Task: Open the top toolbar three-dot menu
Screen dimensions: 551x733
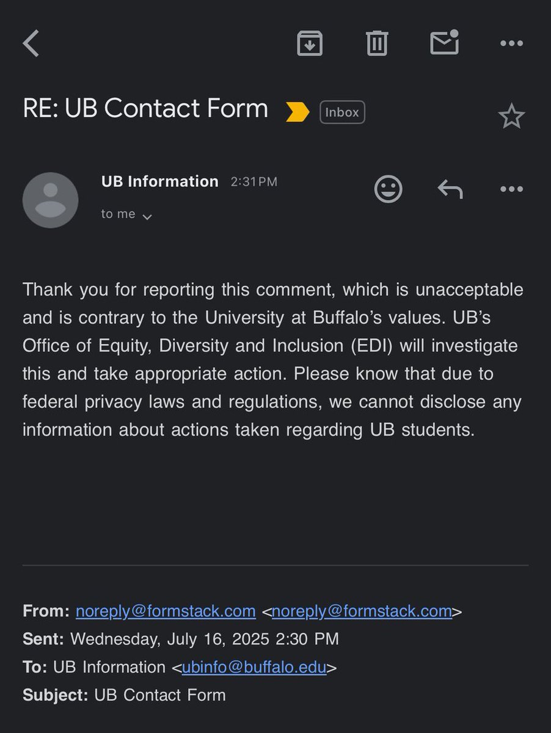Action: tap(511, 43)
